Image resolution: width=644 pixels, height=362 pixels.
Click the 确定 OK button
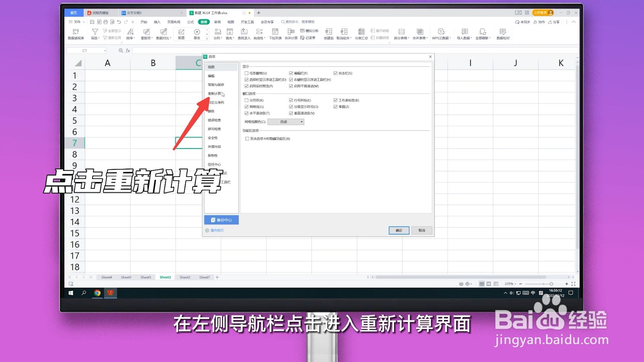click(399, 230)
